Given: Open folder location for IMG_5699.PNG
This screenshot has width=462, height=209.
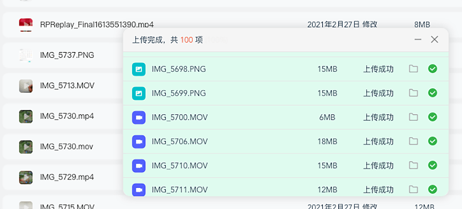Looking at the screenshot, I should pos(413,93).
